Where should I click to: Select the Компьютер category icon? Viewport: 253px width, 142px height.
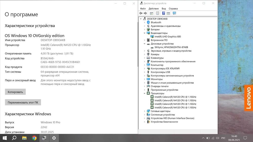(148, 65)
